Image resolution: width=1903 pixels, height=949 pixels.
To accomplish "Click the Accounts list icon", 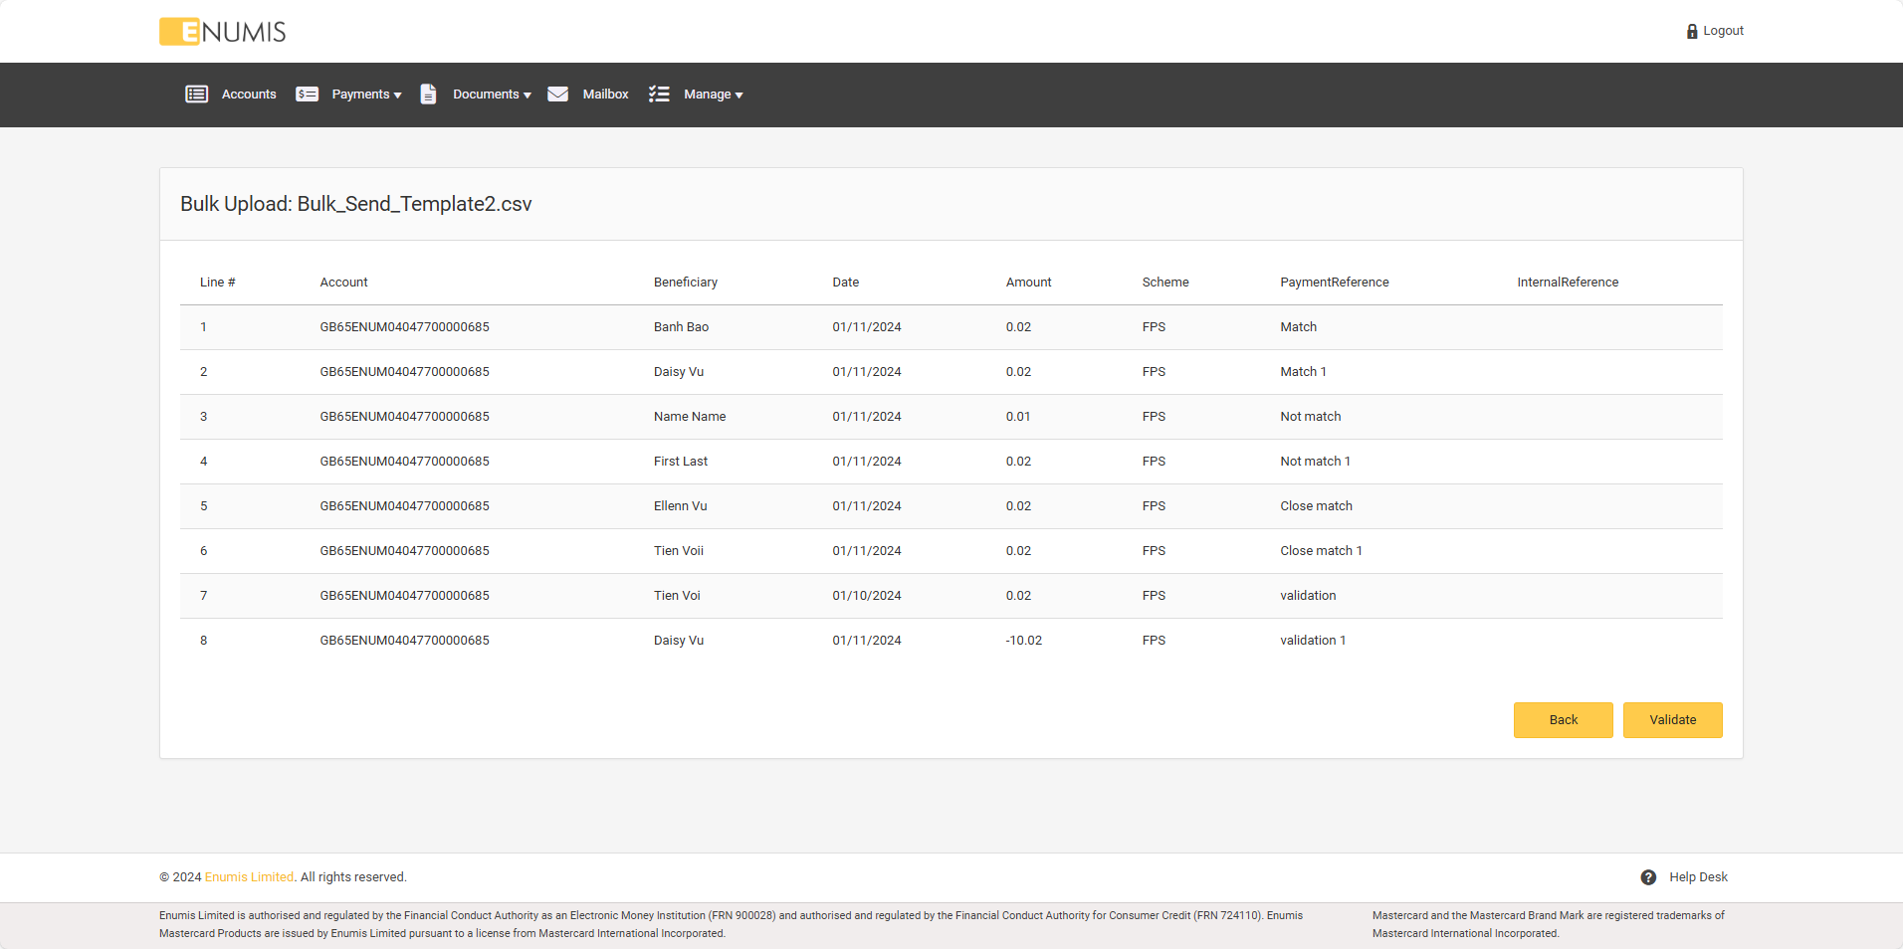I will click(x=196, y=95).
